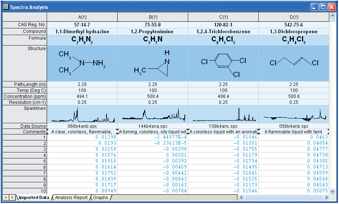The image size is (339, 204).
Task: Select the Imported Data sheet tab
Action: click(34, 198)
